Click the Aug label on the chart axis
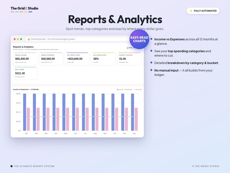Image resolution: width=230 pixels, height=173 pixels. pyautogui.click(x=95, y=134)
